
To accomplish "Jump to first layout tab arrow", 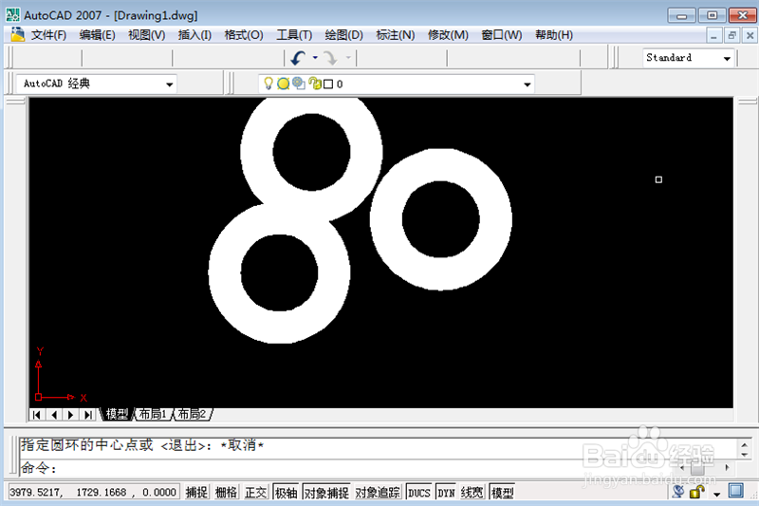I will [37, 415].
